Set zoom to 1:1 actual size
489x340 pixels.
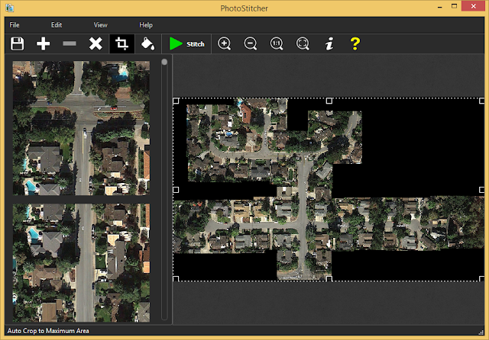tap(277, 44)
